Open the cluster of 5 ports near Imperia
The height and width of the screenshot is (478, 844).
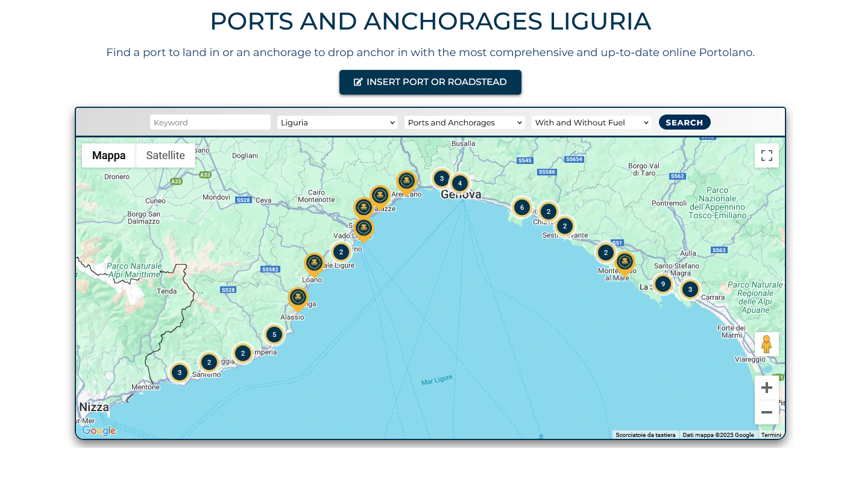point(274,335)
